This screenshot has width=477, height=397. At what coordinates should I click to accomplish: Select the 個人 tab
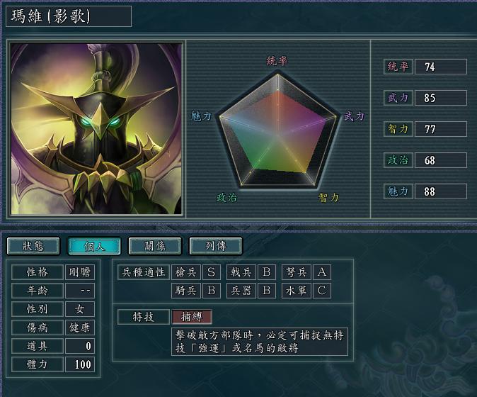pos(94,246)
